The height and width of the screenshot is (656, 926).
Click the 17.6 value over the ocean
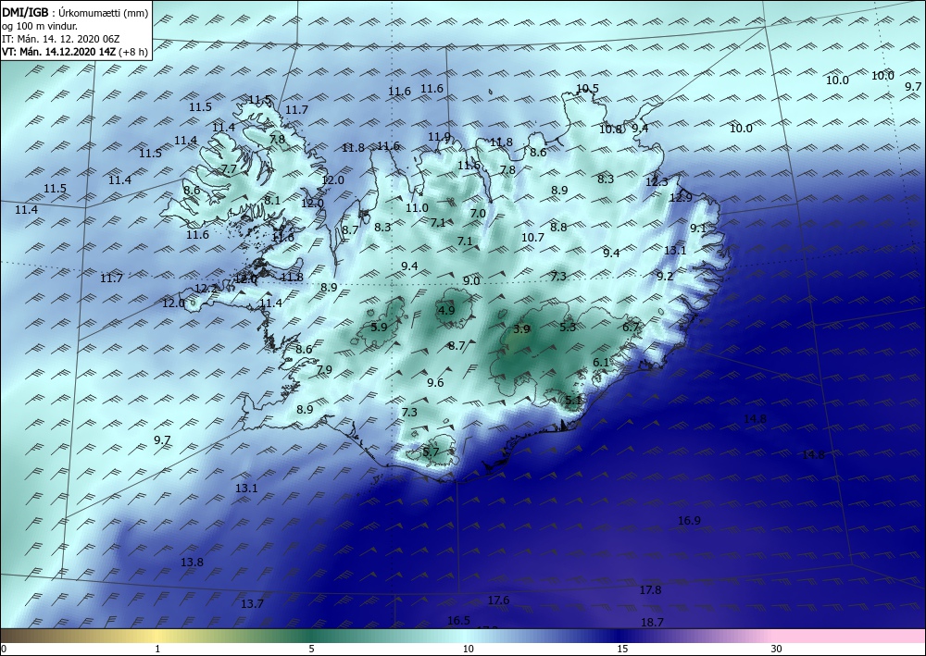tap(498, 600)
